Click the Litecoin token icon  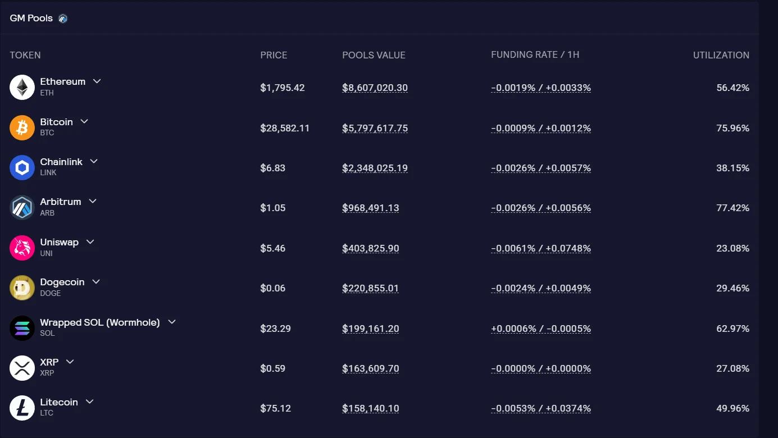click(21, 408)
